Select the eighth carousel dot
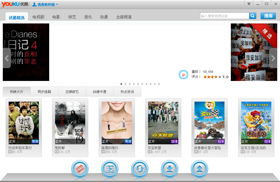This screenshot has height=182, width=280. pos(151,84)
